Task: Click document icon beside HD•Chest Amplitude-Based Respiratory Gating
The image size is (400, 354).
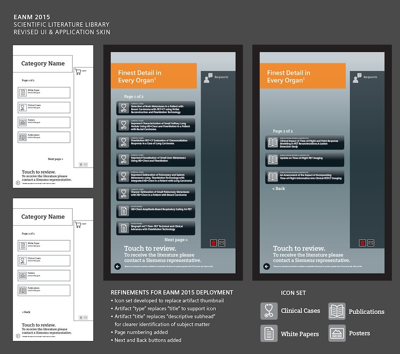Action: (x=124, y=211)
